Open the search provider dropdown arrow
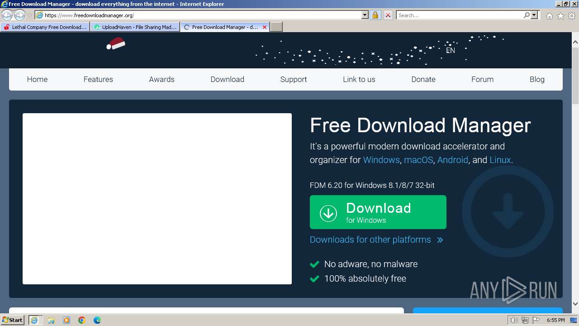 tap(534, 15)
